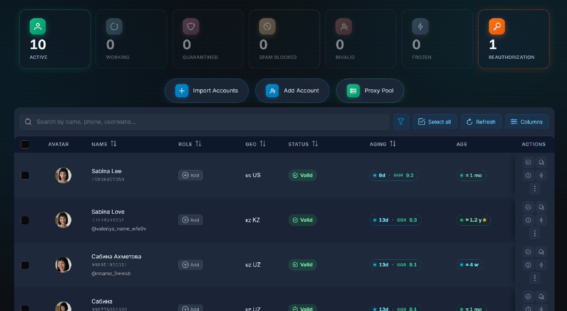The width and height of the screenshot is (567, 311).
Task: Click the lightning action for Sabina Love
Action: coord(541,220)
